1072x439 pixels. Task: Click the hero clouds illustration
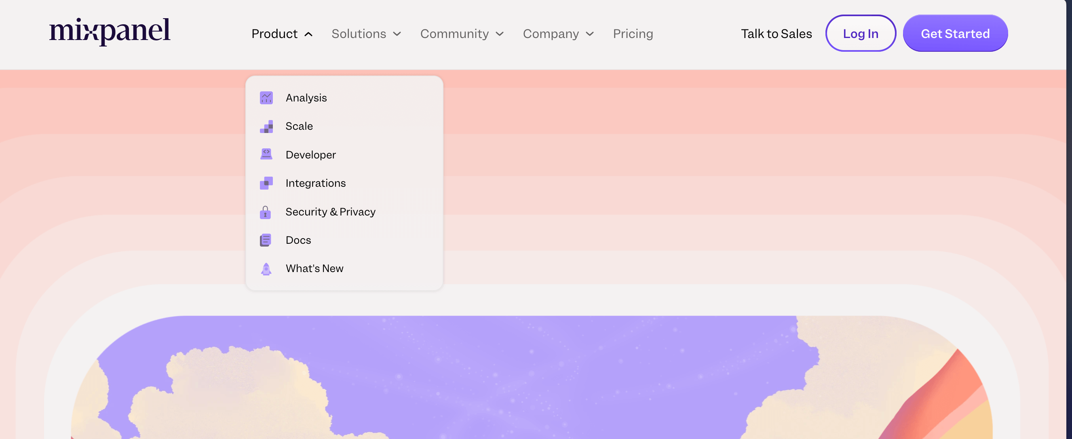click(x=532, y=377)
